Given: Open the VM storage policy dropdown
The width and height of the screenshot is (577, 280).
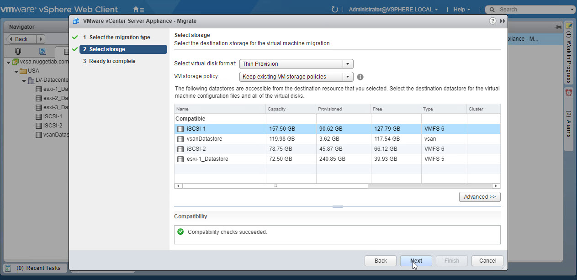Looking at the screenshot, I should point(348,77).
